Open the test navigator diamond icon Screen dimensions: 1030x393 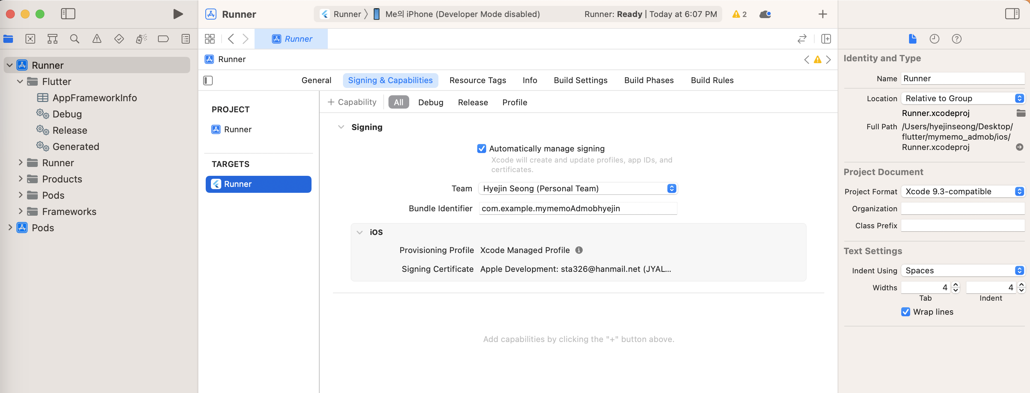click(x=119, y=39)
